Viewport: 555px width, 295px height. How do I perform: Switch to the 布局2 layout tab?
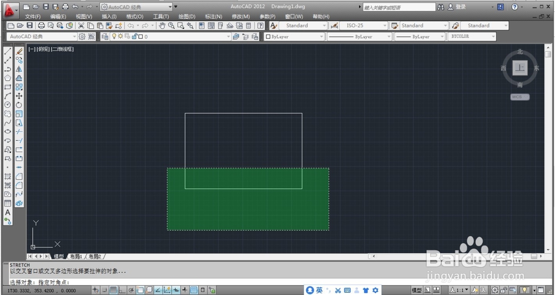tap(94, 257)
